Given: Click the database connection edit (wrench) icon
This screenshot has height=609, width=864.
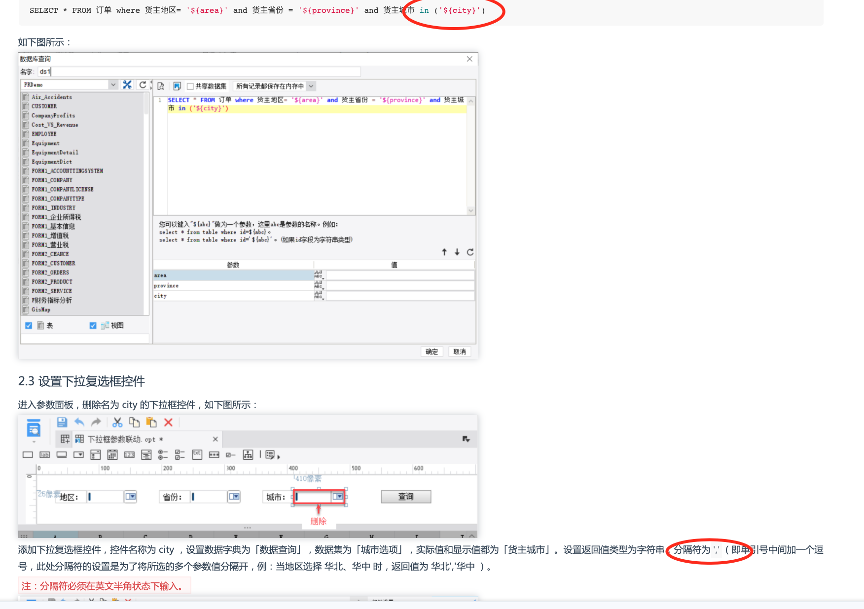Looking at the screenshot, I should pos(127,85).
